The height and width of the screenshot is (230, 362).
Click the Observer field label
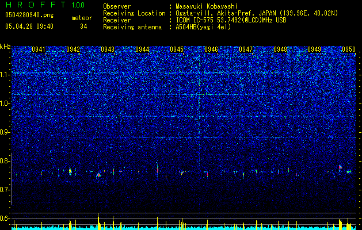tap(117, 6)
